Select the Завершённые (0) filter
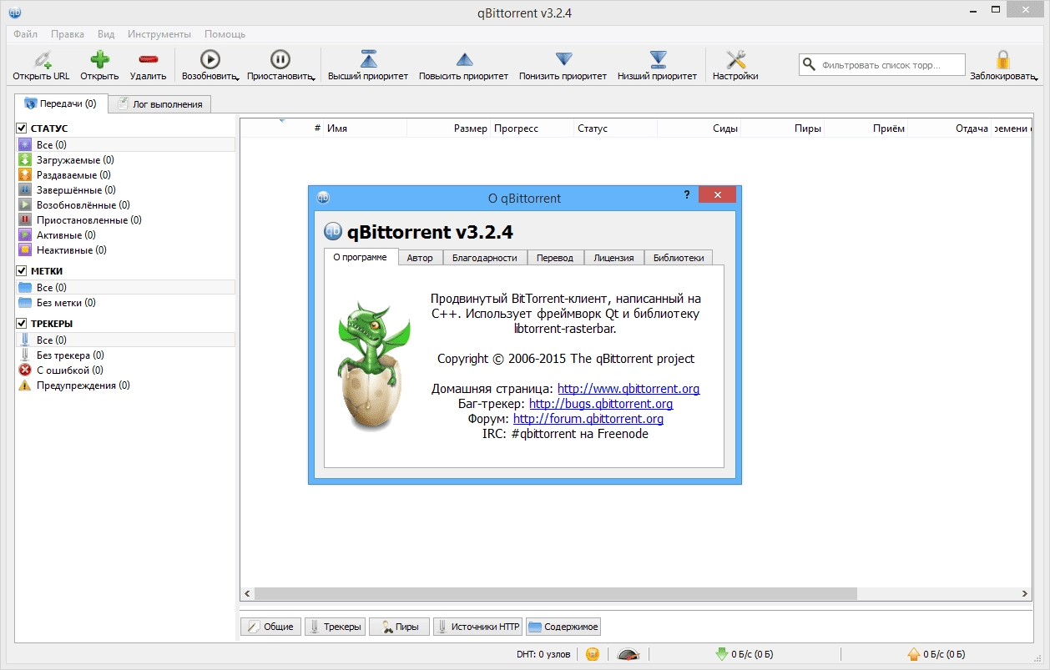Screen dimensions: 1050x670 pos(76,190)
